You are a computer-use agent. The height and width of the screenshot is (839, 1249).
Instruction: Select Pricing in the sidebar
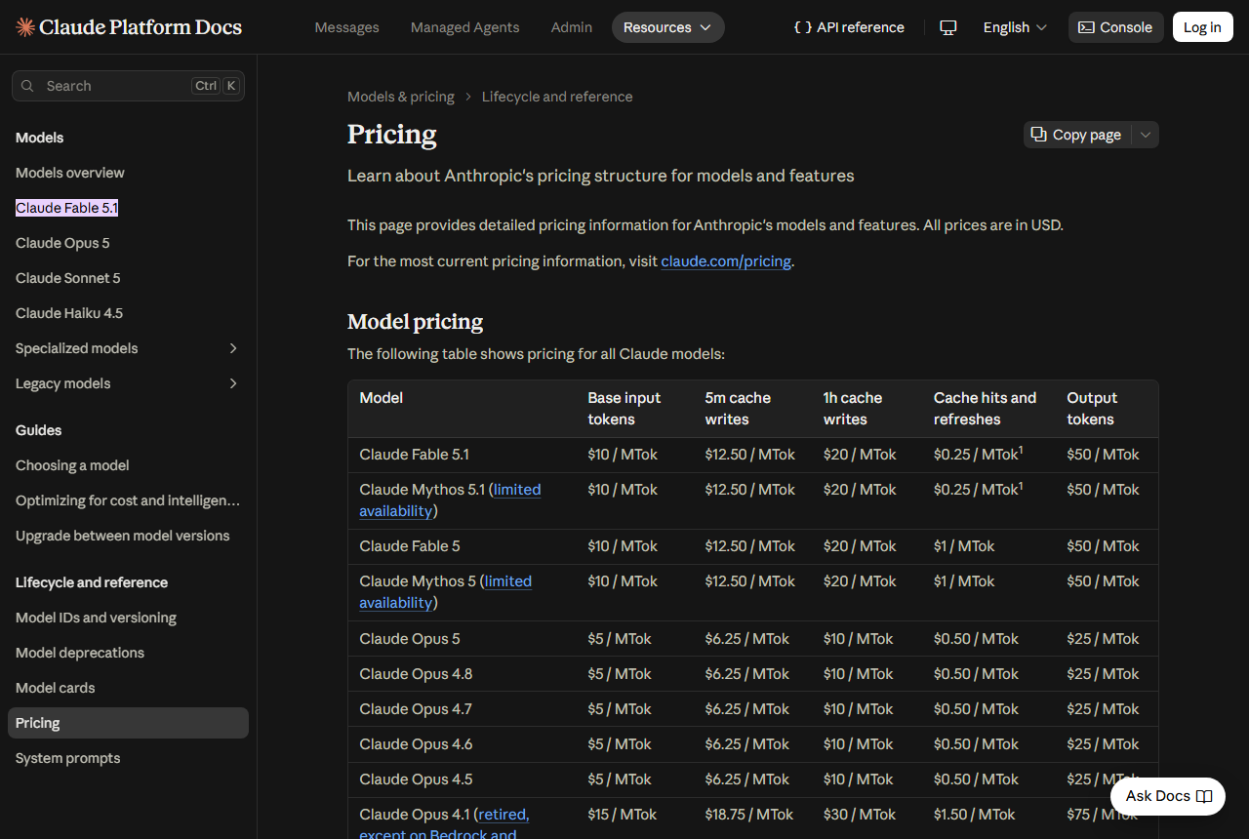(128, 723)
